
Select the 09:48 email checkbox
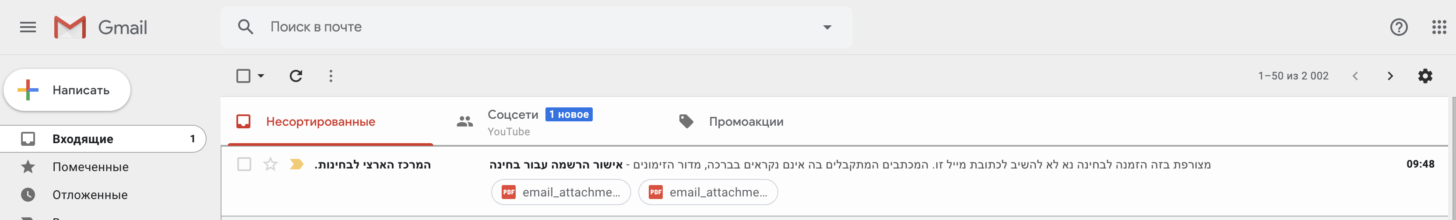click(244, 164)
